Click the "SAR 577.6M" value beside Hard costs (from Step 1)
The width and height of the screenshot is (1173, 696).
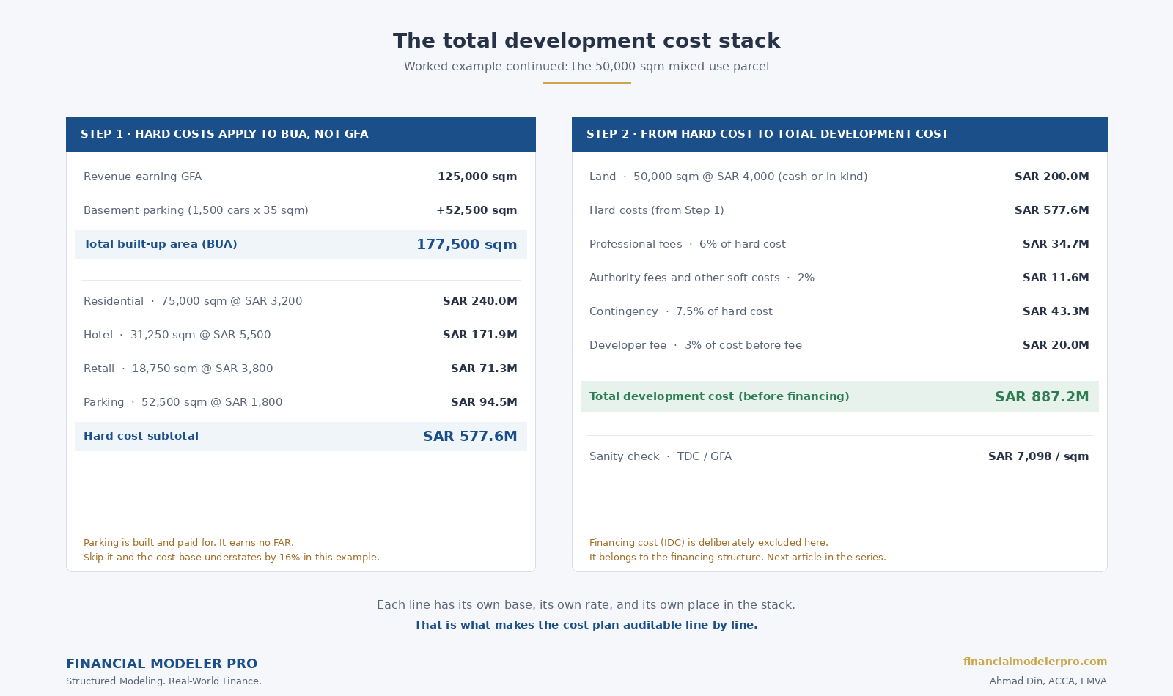(1051, 210)
